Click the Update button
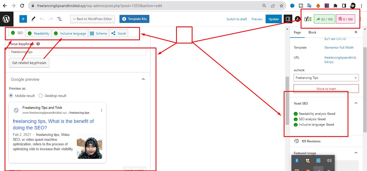367x171 pixels. click(274, 19)
